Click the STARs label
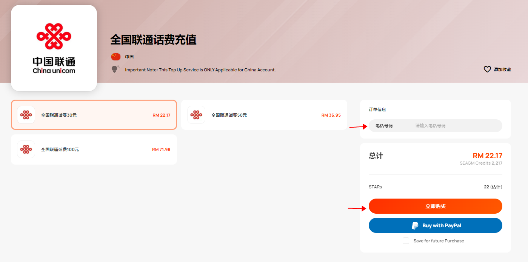The width and height of the screenshot is (528, 262). 375,187
